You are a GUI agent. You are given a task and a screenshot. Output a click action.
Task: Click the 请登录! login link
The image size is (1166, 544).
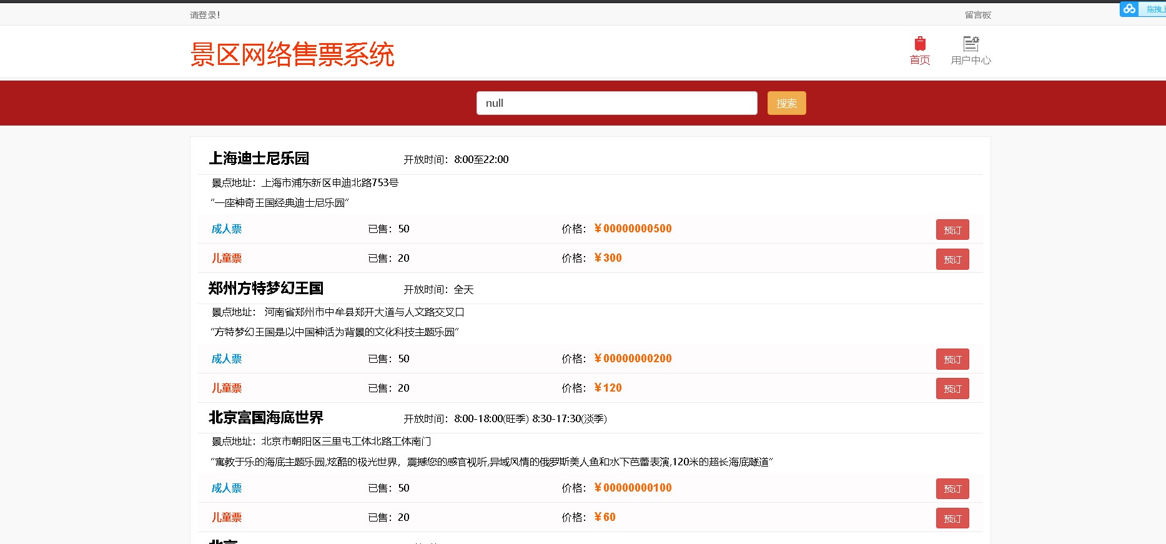(205, 15)
